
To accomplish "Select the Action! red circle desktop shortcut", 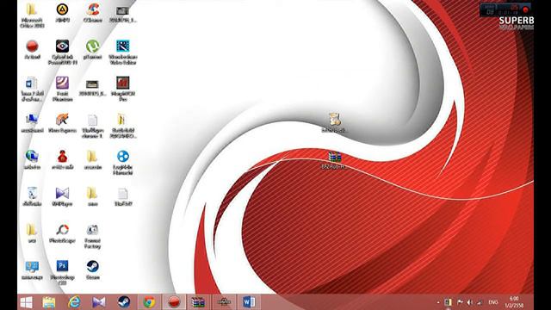I will tap(32, 49).
